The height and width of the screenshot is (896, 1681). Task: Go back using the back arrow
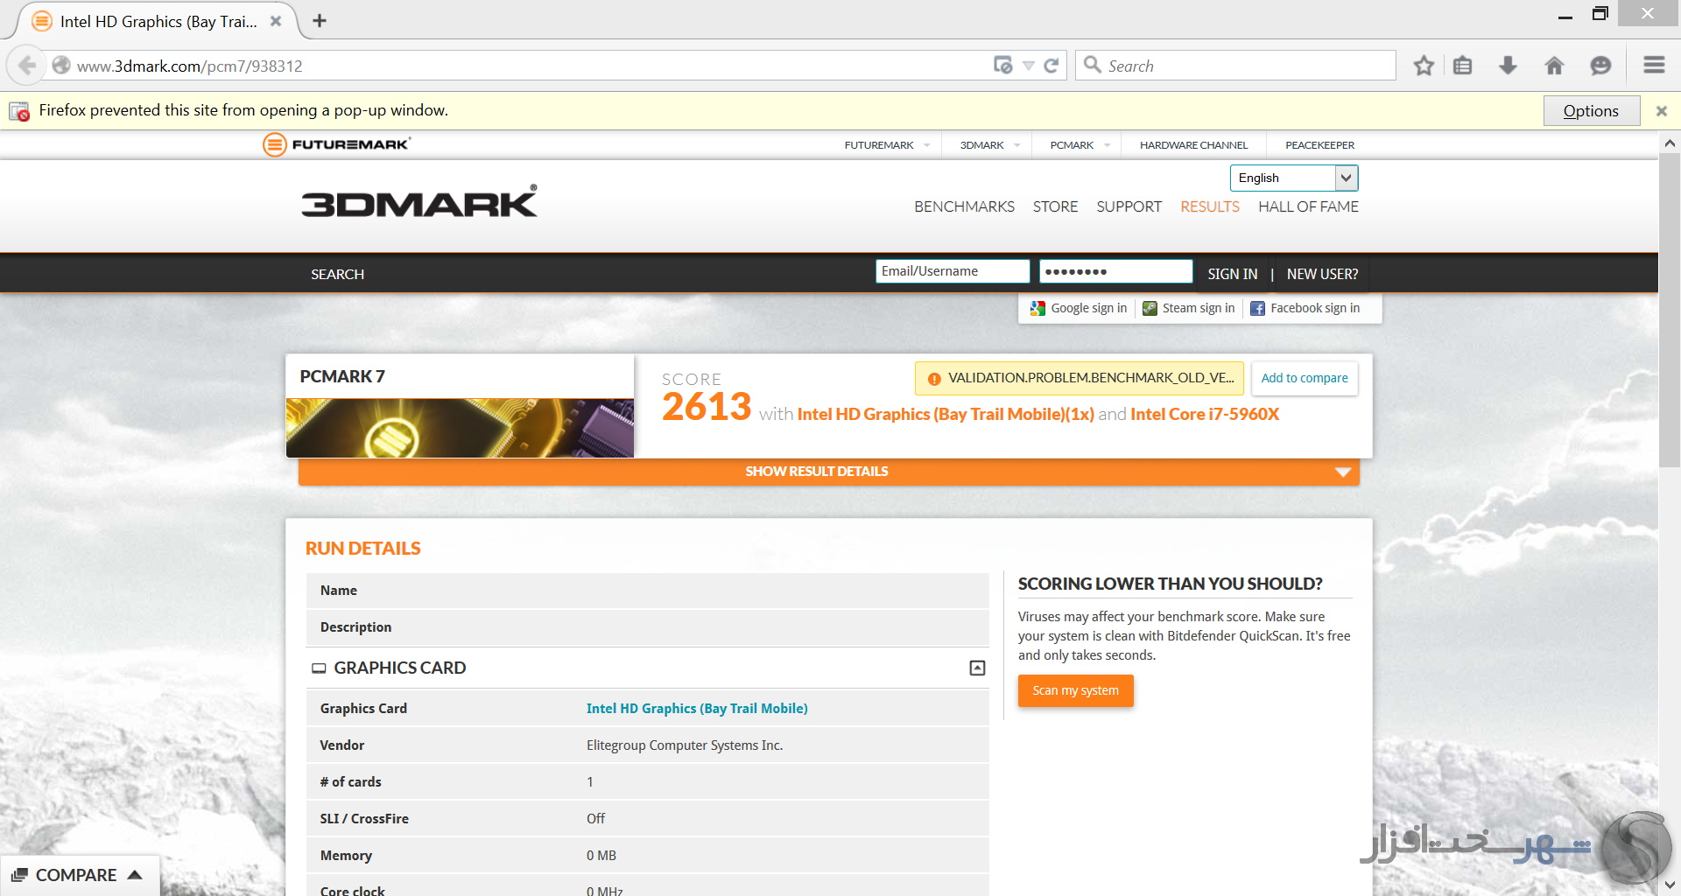pos(27,66)
